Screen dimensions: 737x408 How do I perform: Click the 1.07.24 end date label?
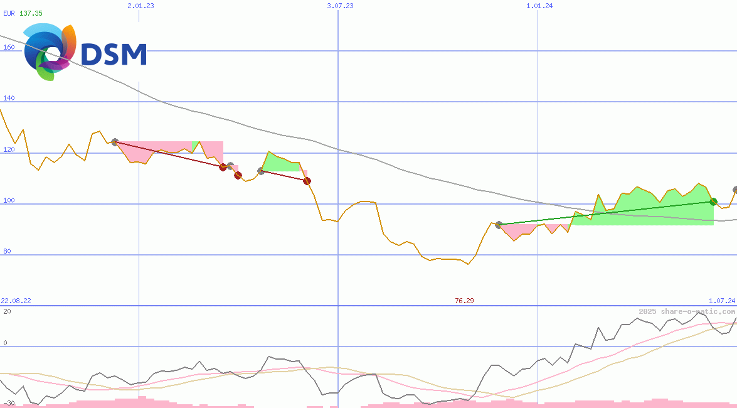tap(722, 301)
